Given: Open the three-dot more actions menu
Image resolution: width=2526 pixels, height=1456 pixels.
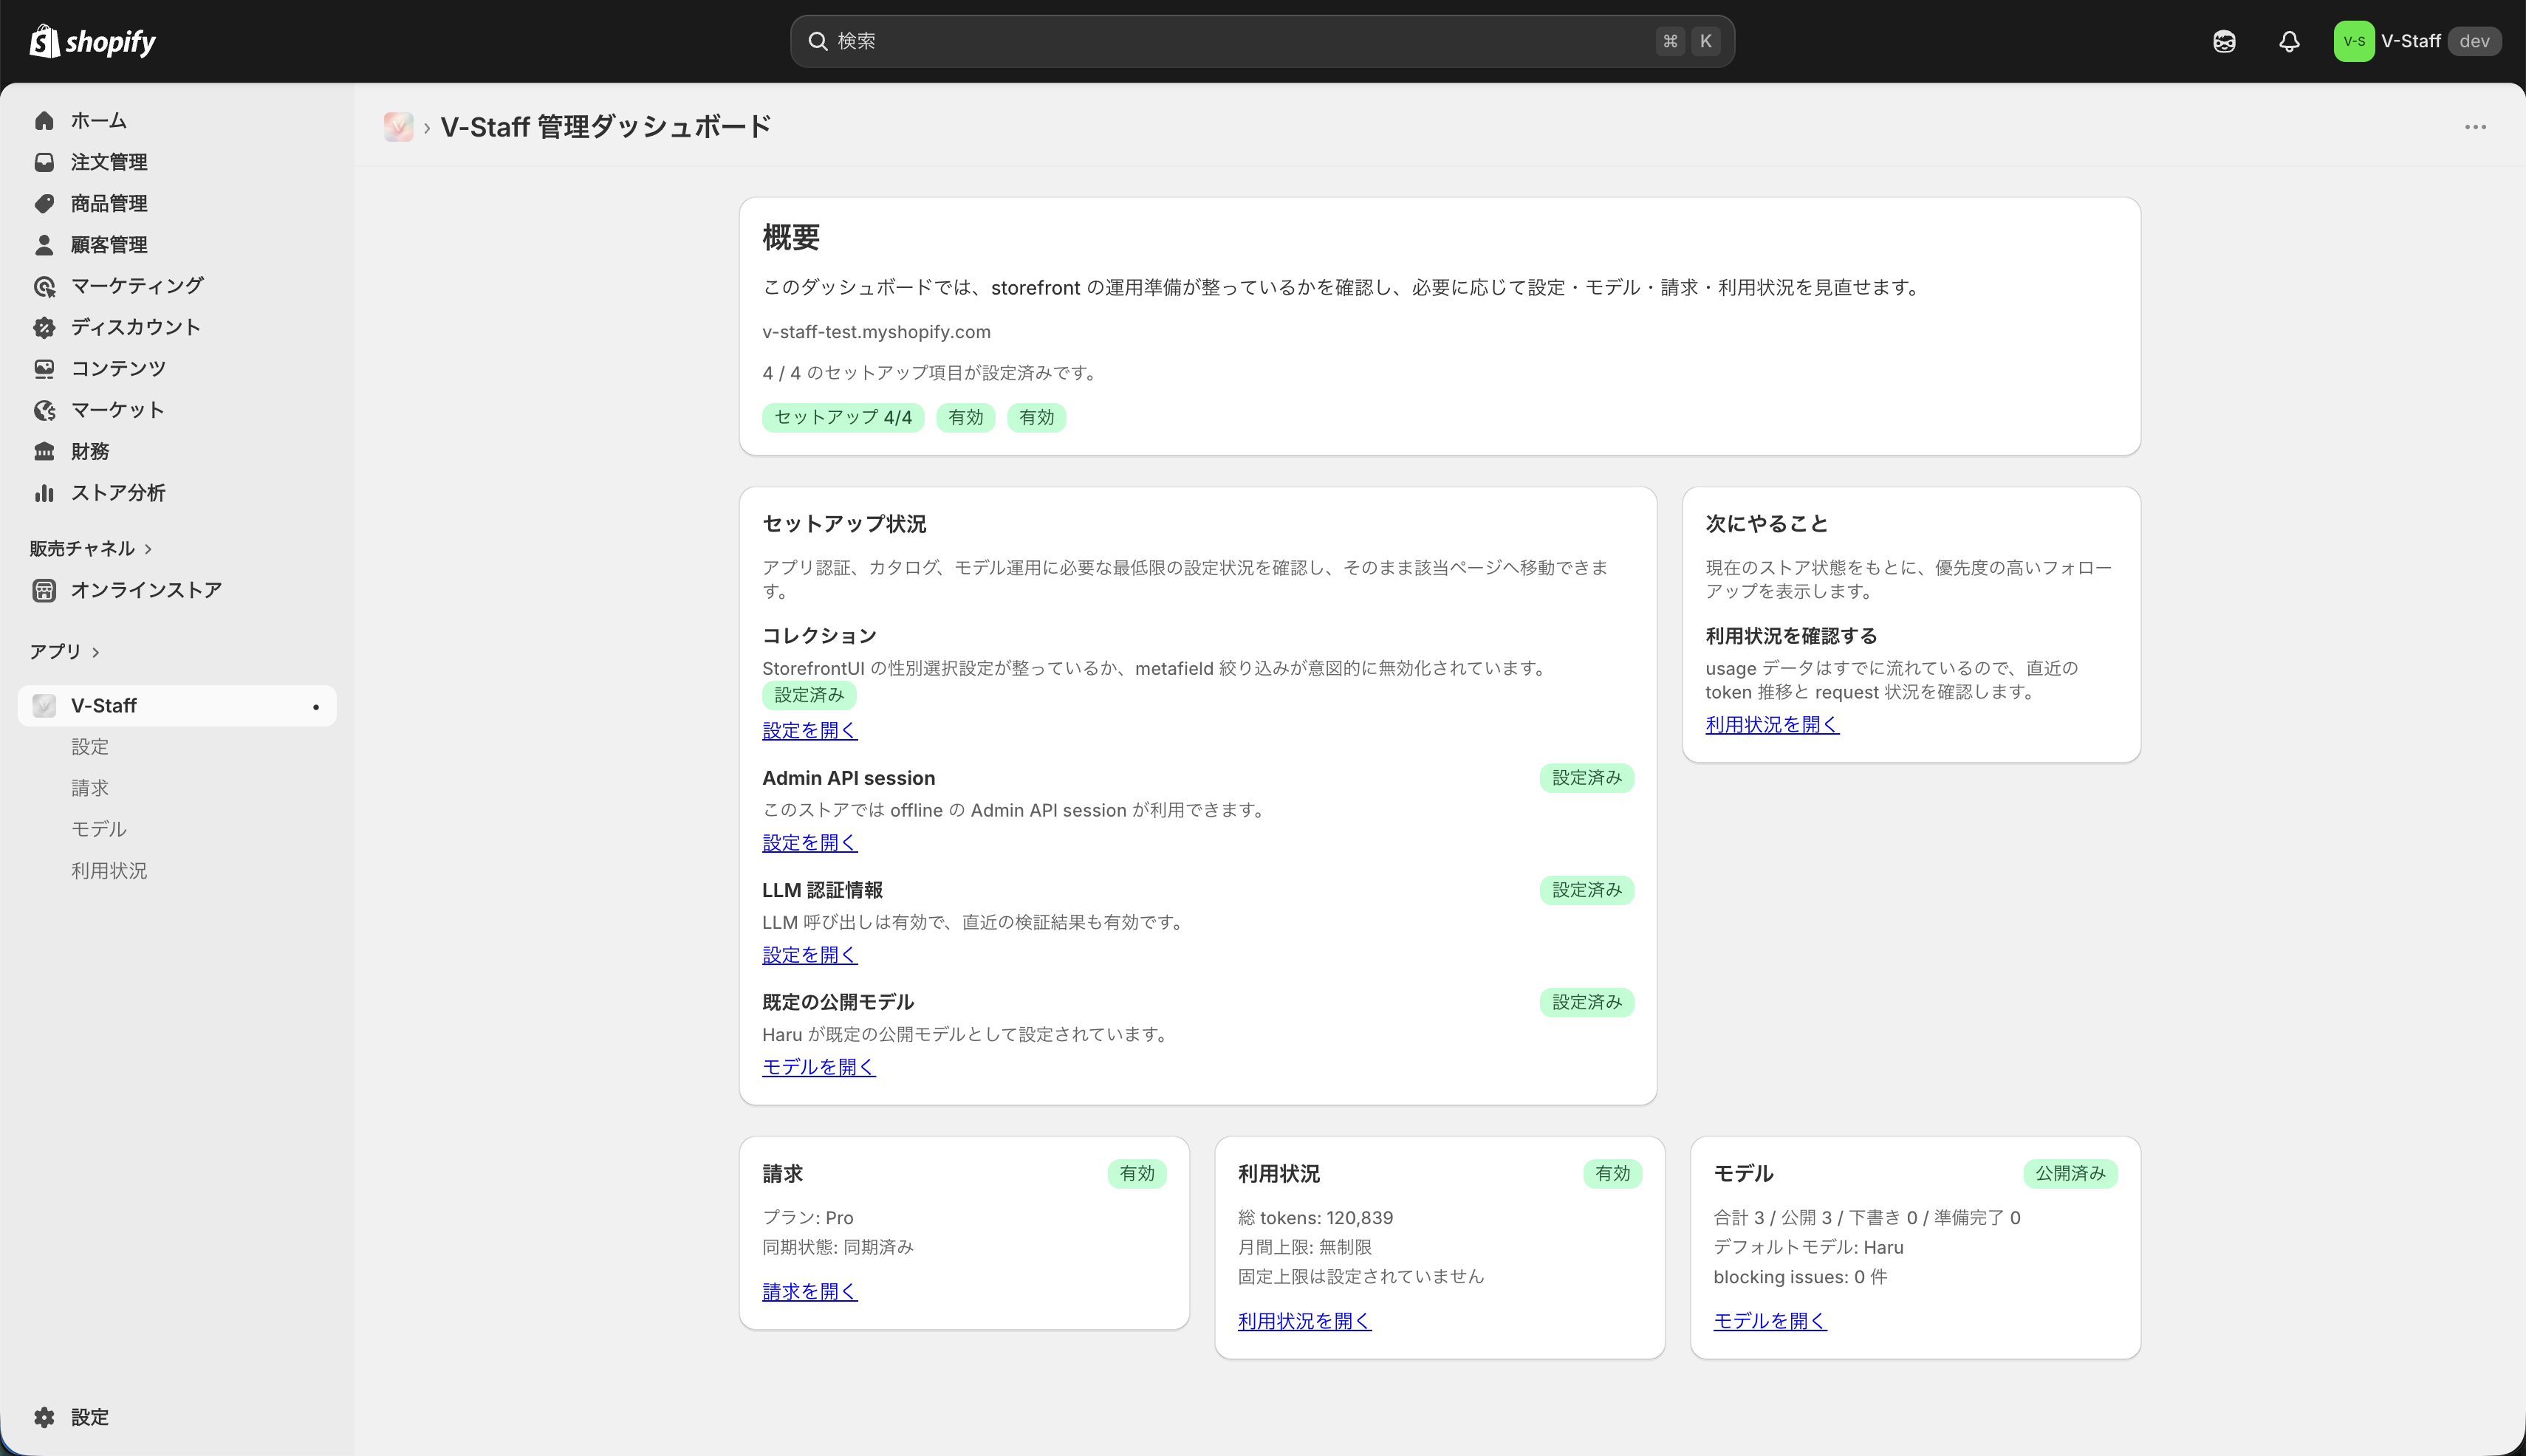Looking at the screenshot, I should coord(2475,127).
